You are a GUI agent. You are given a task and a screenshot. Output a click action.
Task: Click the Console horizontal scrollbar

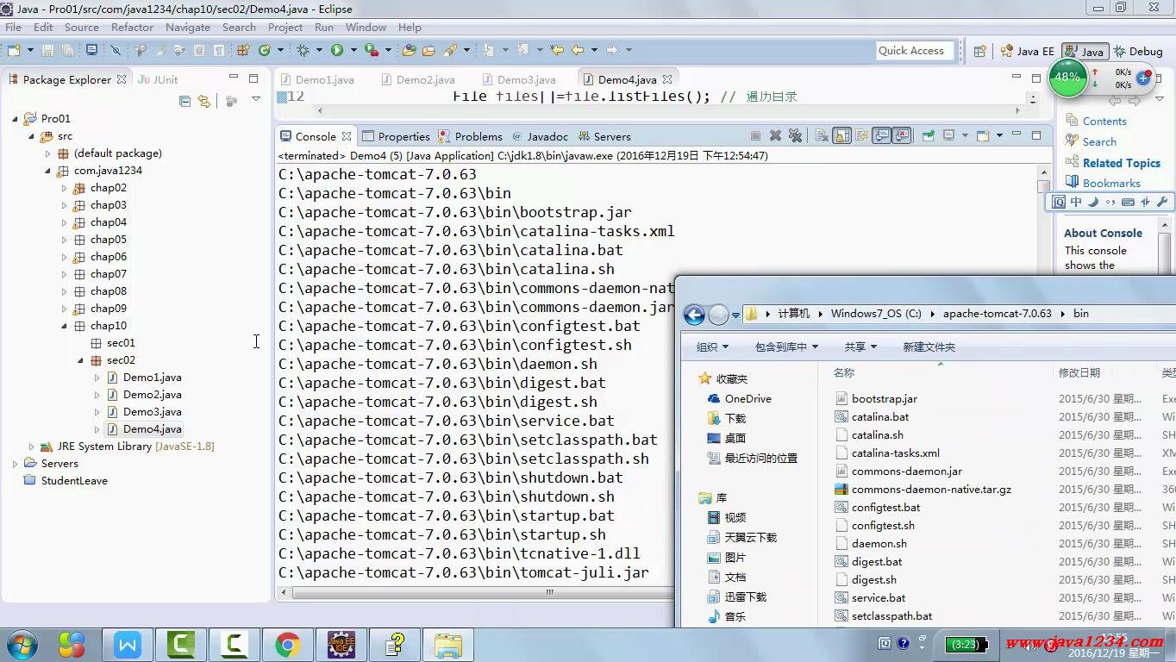point(549,592)
